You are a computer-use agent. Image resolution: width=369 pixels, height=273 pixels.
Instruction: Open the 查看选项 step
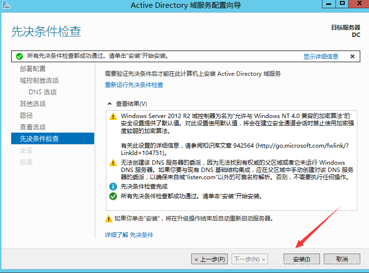click(33, 127)
